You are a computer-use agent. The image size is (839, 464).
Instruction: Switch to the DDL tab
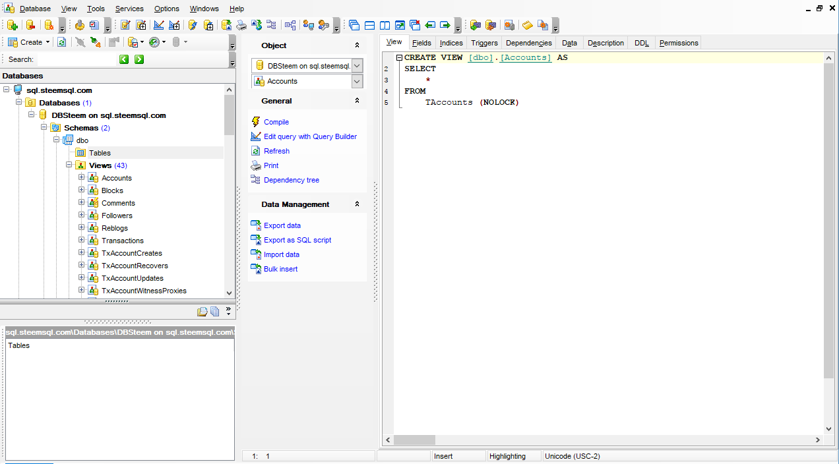[x=641, y=43]
